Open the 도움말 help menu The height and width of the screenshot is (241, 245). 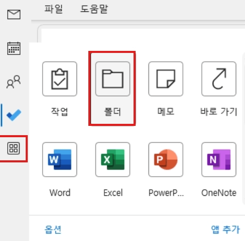(94, 9)
